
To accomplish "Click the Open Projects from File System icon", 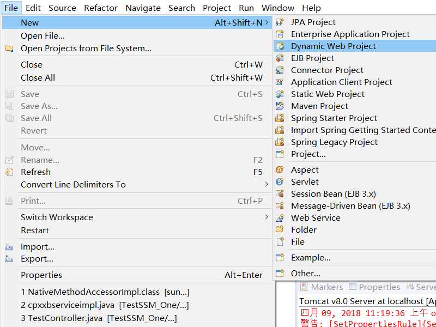I will [x=9, y=49].
